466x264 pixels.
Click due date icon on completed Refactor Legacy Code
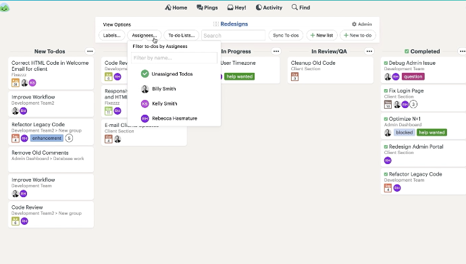pos(388,188)
